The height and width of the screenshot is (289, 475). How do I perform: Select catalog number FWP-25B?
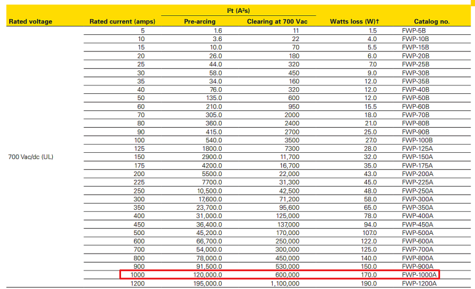[x=415, y=64]
